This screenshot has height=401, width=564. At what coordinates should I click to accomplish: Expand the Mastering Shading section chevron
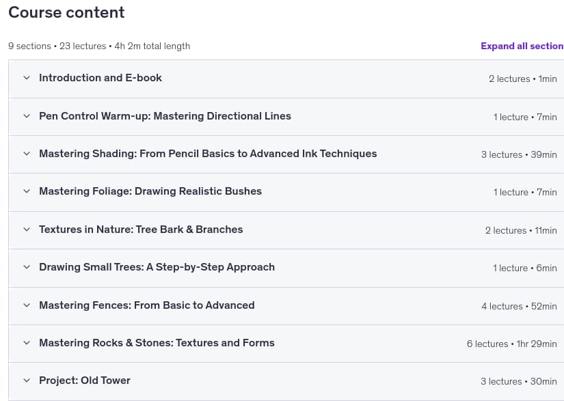27,154
